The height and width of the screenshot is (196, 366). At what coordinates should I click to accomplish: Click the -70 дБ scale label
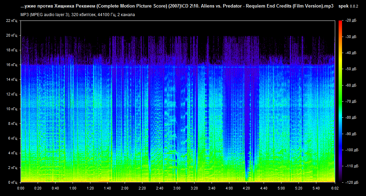click(x=351, y=102)
